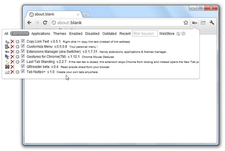Show Recent items
This screenshot has width=225, height=151.
(x=125, y=34)
